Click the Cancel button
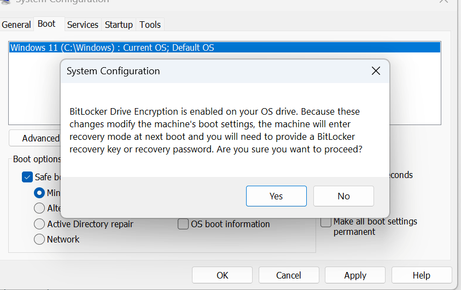 click(289, 275)
